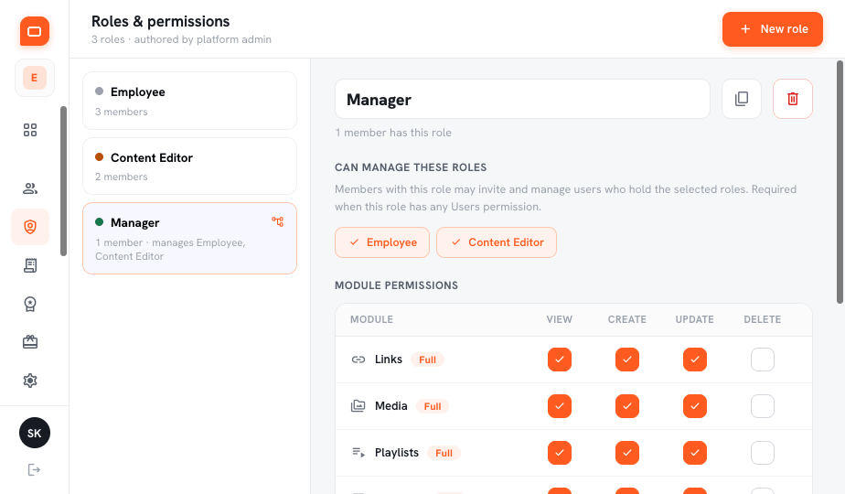Delete the Manager role with trash icon
Viewport: 845px width, 494px height.
793,99
